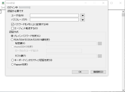Viewport: 125px width, 92px height.
Task: Click the 接続断(D) disconnect button
Action: 98,72
